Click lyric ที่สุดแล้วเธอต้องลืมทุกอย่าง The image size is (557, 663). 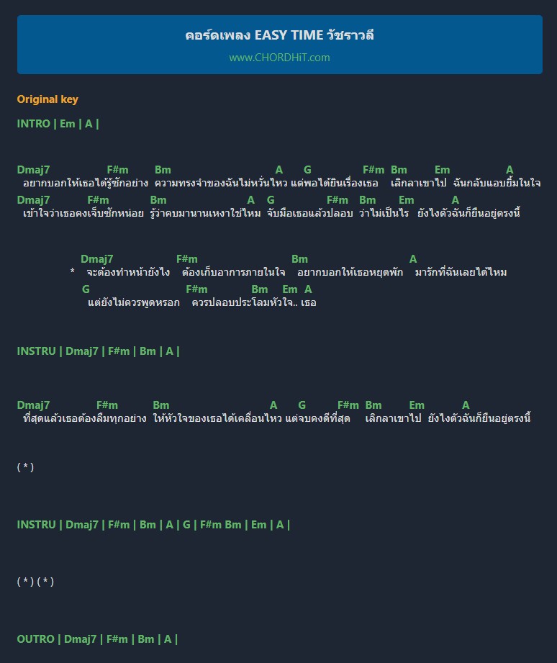pos(84,418)
